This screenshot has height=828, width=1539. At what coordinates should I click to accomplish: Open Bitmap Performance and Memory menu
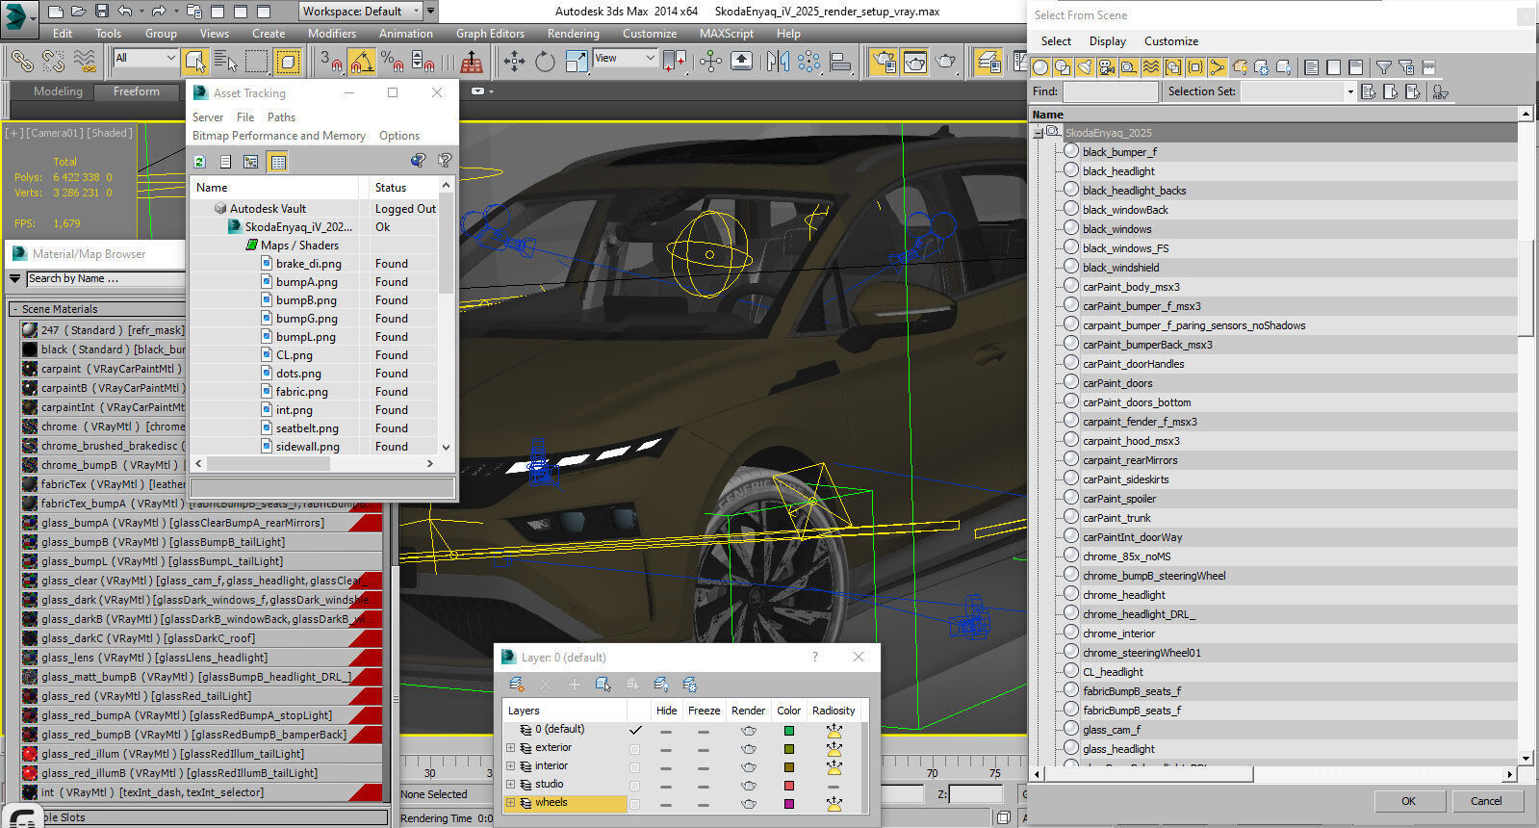(279, 136)
